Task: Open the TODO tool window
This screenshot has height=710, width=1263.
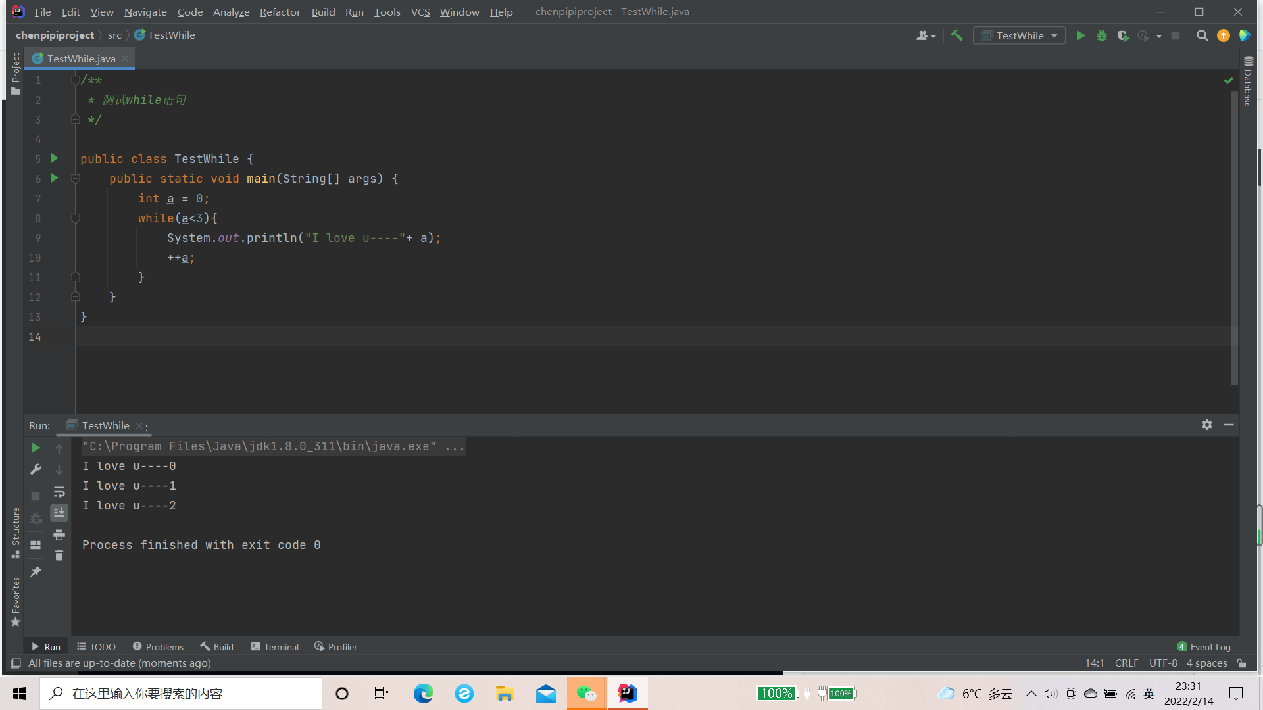Action: click(x=96, y=647)
